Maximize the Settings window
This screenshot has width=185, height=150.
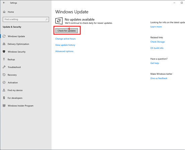[x=182, y=3]
